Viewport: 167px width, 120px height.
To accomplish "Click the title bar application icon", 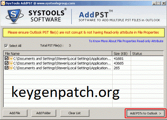I will point(3,3).
